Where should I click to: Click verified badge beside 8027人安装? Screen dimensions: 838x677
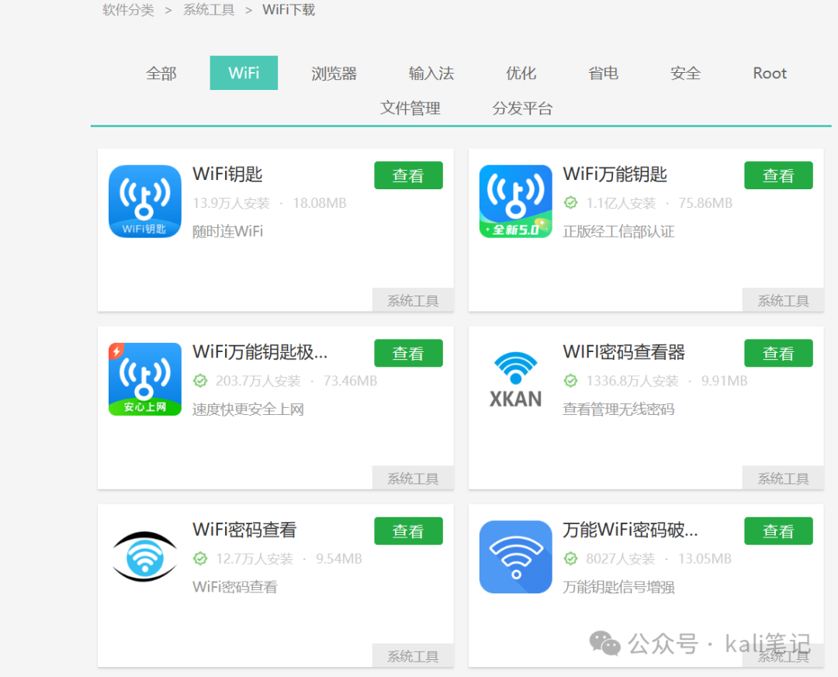click(570, 559)
